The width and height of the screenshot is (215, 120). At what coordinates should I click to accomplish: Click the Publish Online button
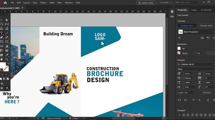coord(146,3)
